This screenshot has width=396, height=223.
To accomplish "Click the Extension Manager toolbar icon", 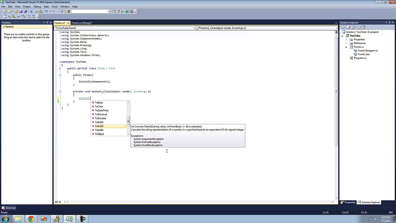I will click(x=132, y=11).
